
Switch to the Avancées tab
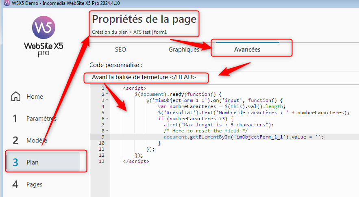pos(247,50)
